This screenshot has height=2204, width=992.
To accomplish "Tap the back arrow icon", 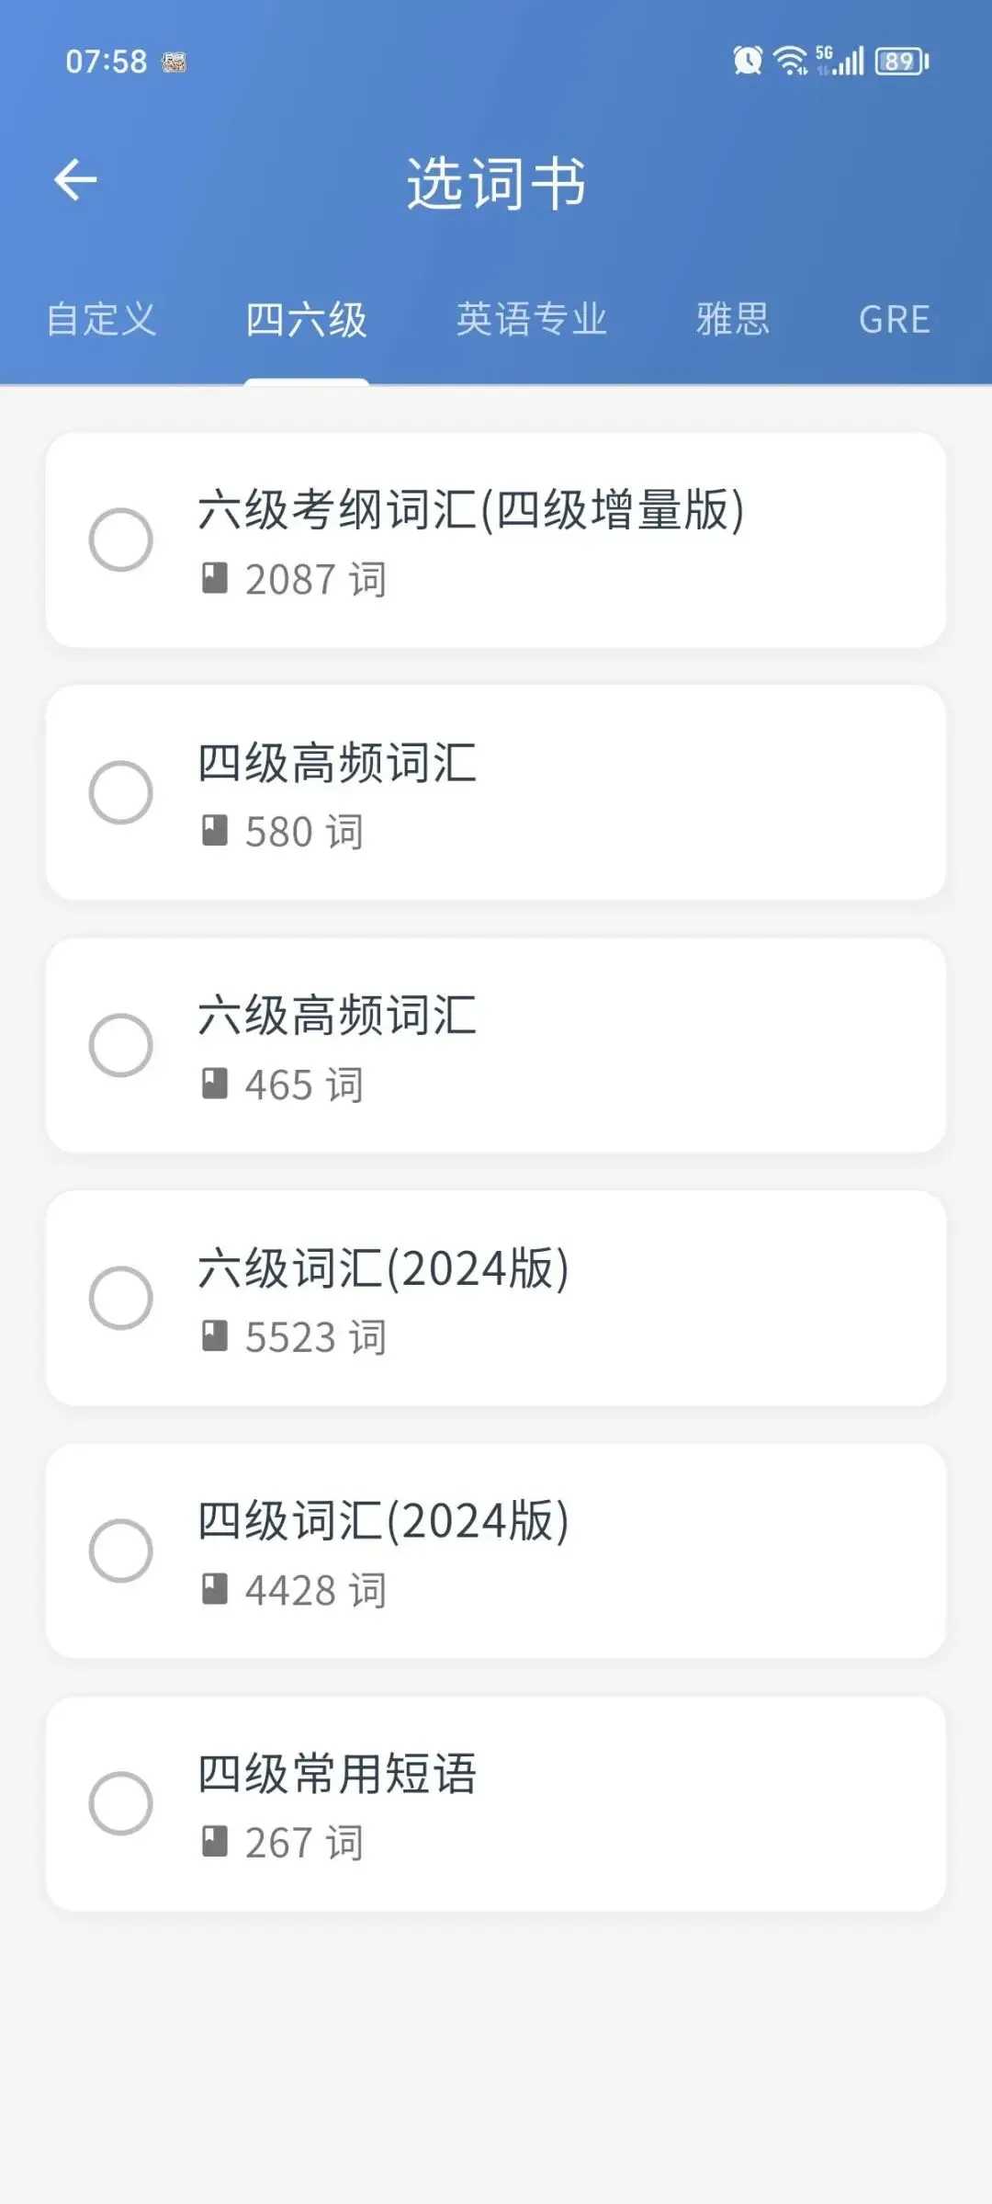I will pyautogui.click(x=76, y=179).
